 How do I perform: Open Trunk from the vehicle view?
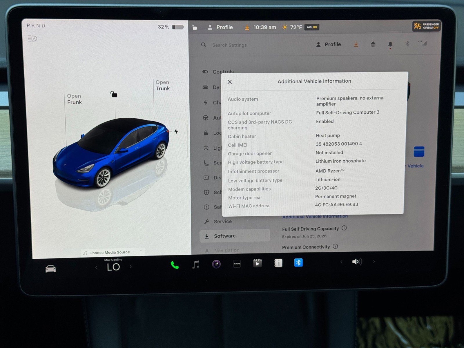click(162, 85)
